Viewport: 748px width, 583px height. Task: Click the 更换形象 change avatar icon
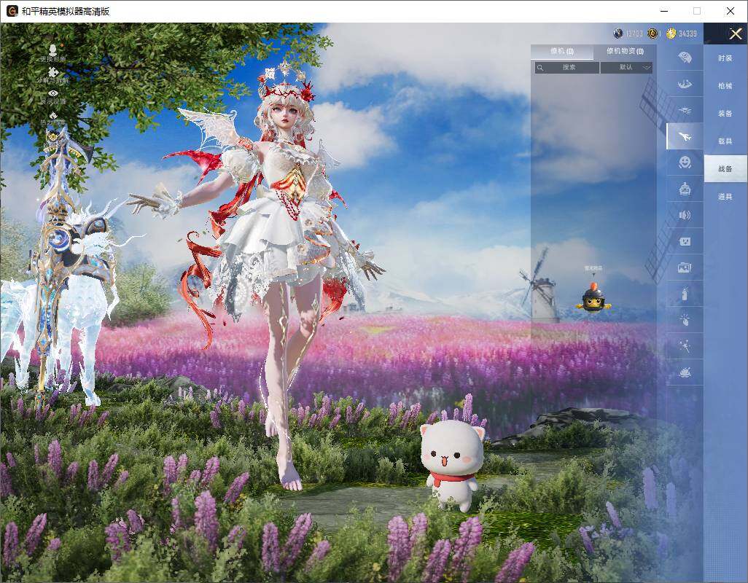pos(53,49)
